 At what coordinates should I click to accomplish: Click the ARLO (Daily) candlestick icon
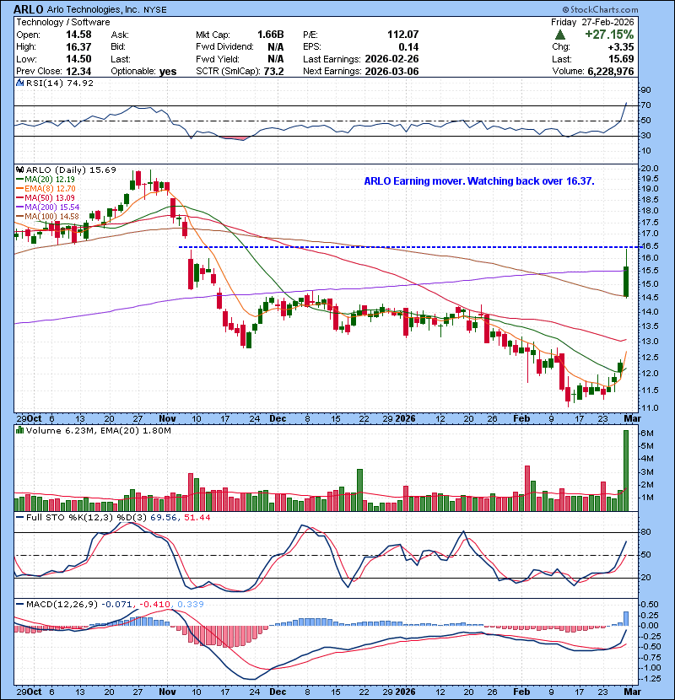pos(19,170)
